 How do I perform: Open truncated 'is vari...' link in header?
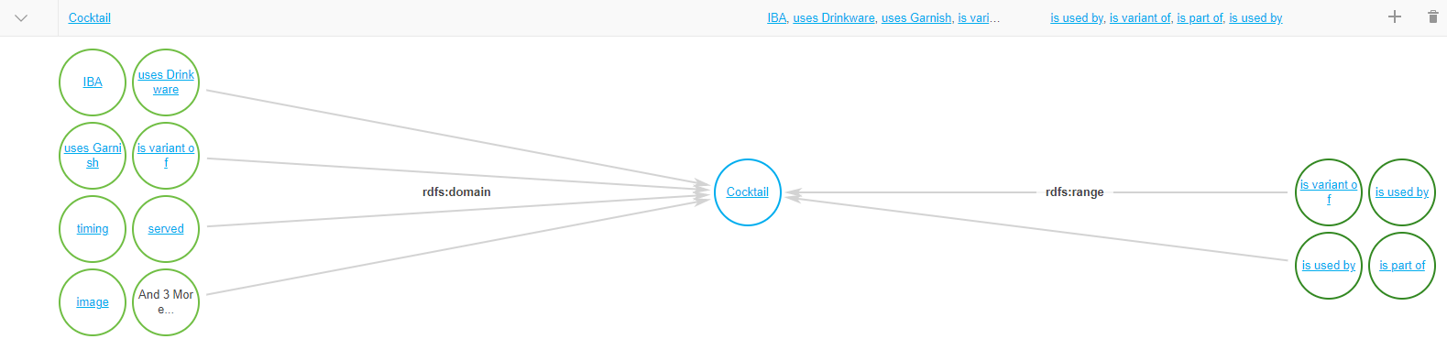979,17
